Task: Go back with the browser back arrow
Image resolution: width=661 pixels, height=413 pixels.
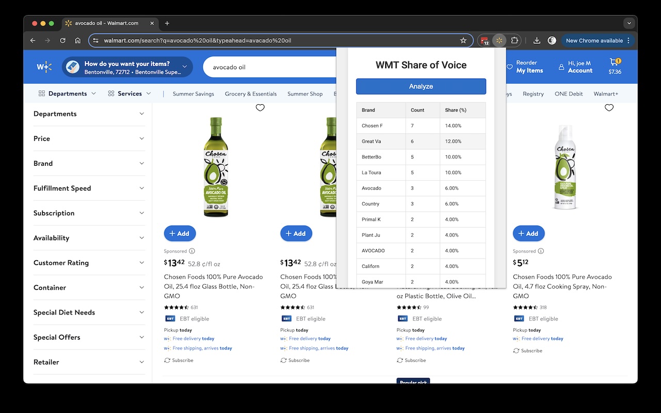Action: coord(33,40)
